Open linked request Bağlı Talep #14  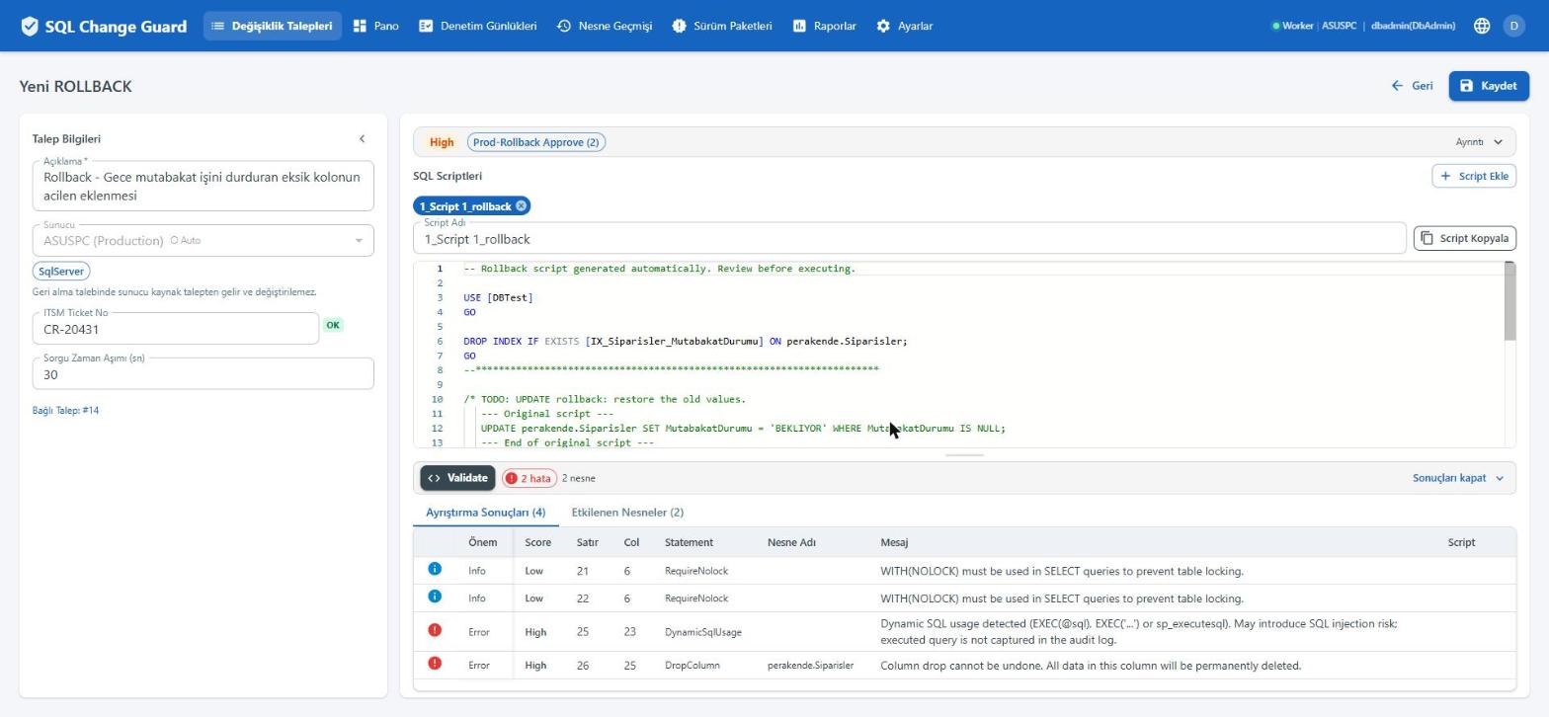(x=65, y=411)
